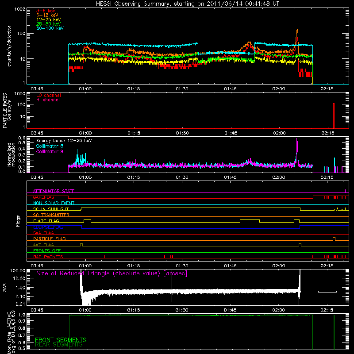Click the HI channel legend label
Screen dimensions: 354x354
(48, 100)
